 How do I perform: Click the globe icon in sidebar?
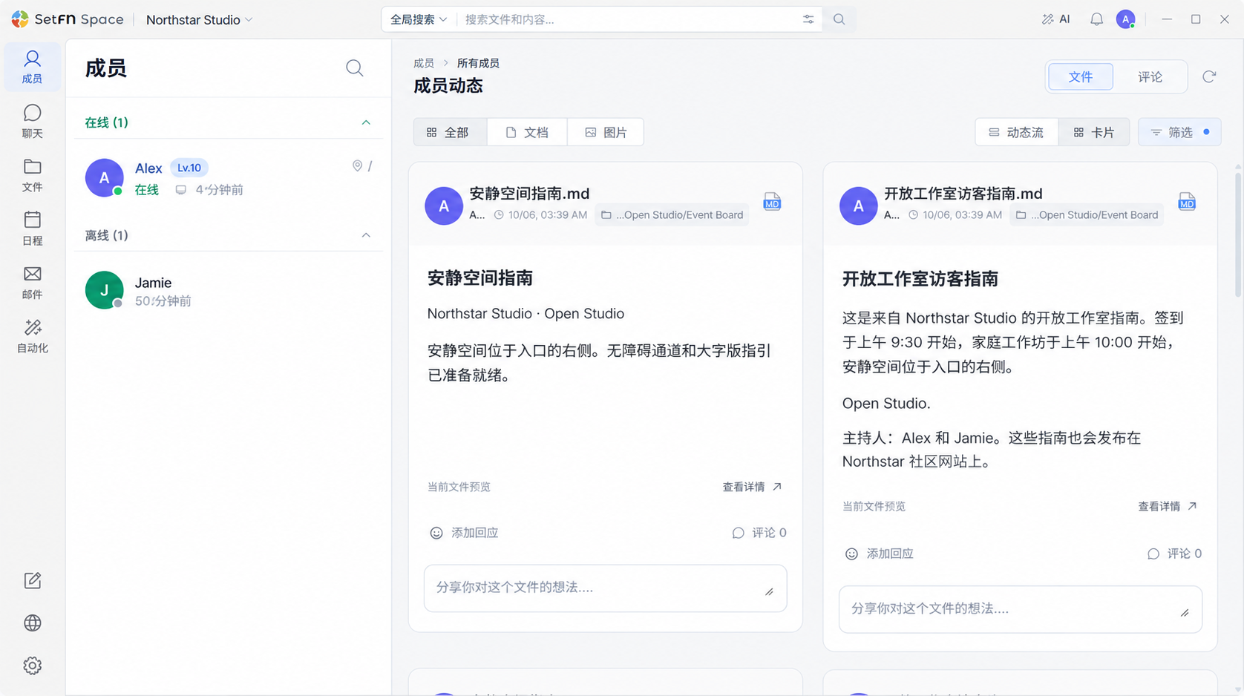tap(32, 623)
